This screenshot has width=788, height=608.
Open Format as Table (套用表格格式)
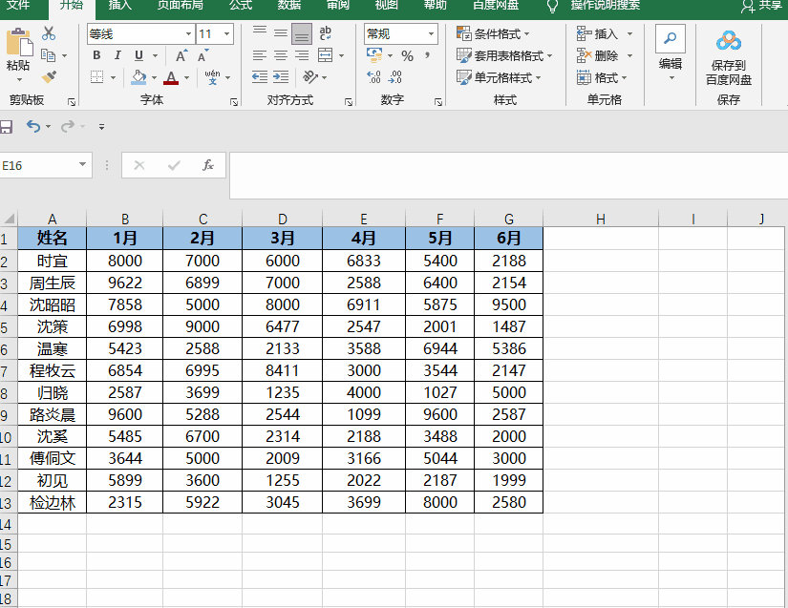pyautogui.click(x=504, y=55)
